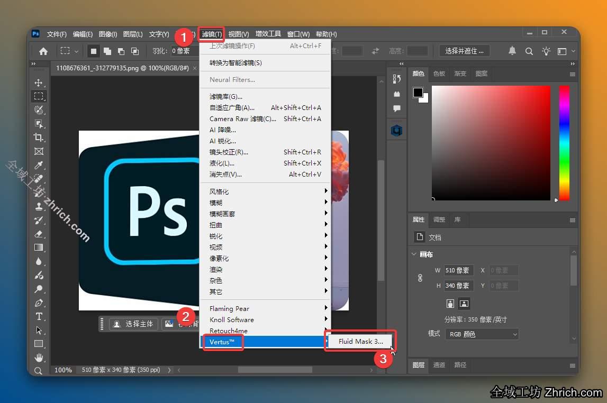Viewport: 607px width, 403px height.
Task: Choose Intersect with selection mode
Action: click(x=135, y=51)
